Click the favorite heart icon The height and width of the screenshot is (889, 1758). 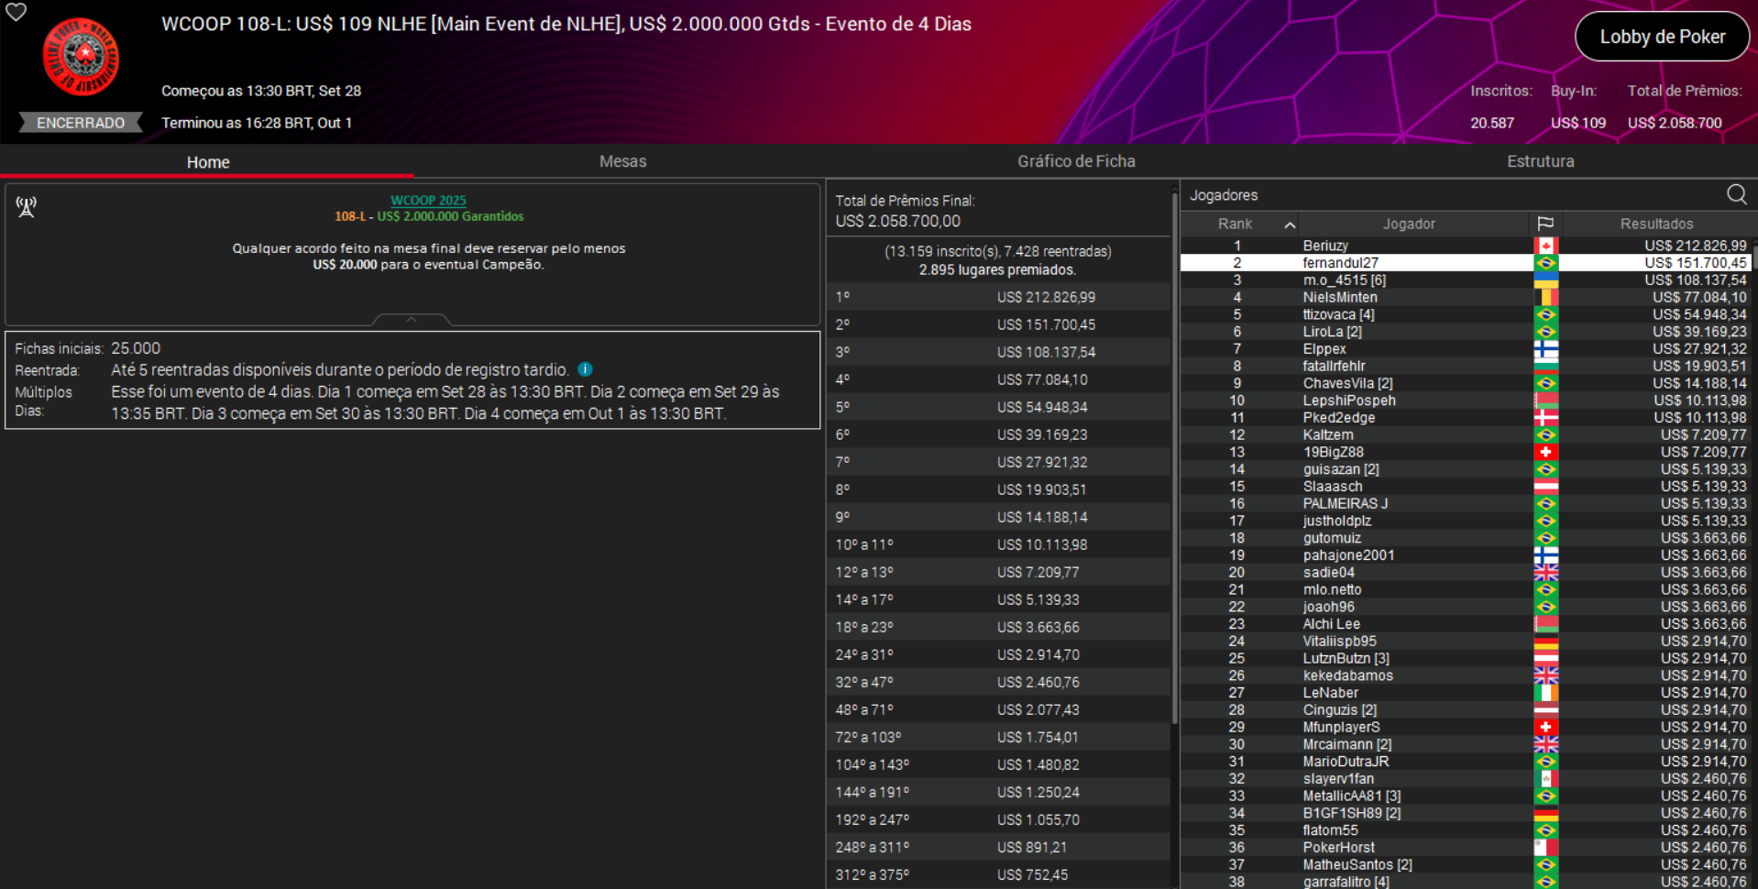point(16,12)
